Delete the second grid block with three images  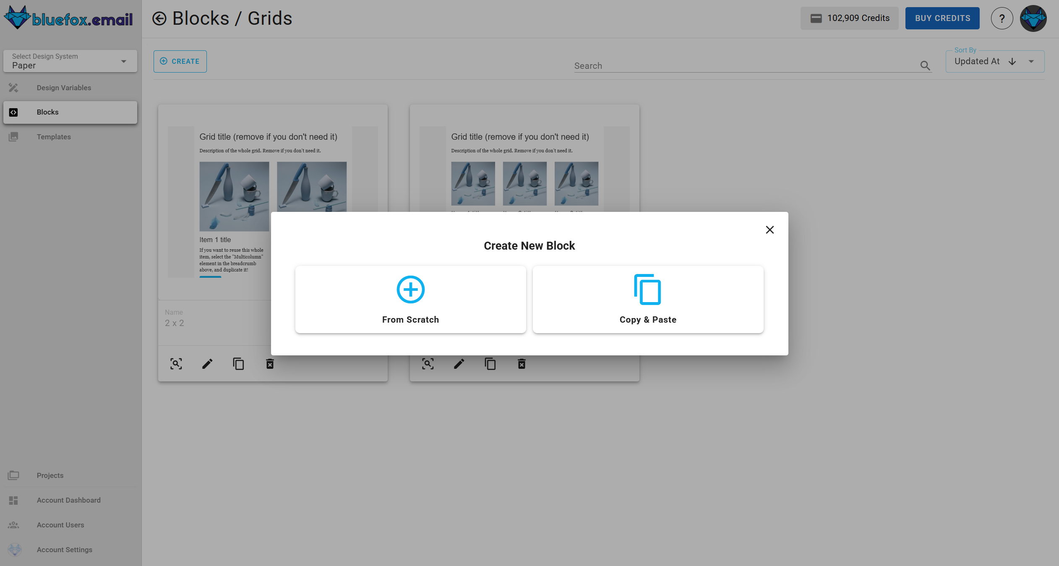coord(522,364)
